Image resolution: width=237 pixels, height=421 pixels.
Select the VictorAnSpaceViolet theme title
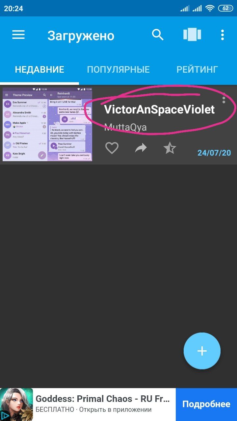(x=159, y=110)
